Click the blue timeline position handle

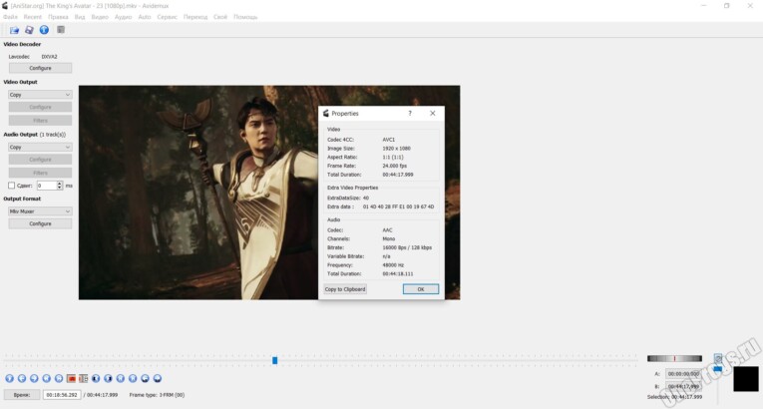pyautogui.click(x=275, y=360)
